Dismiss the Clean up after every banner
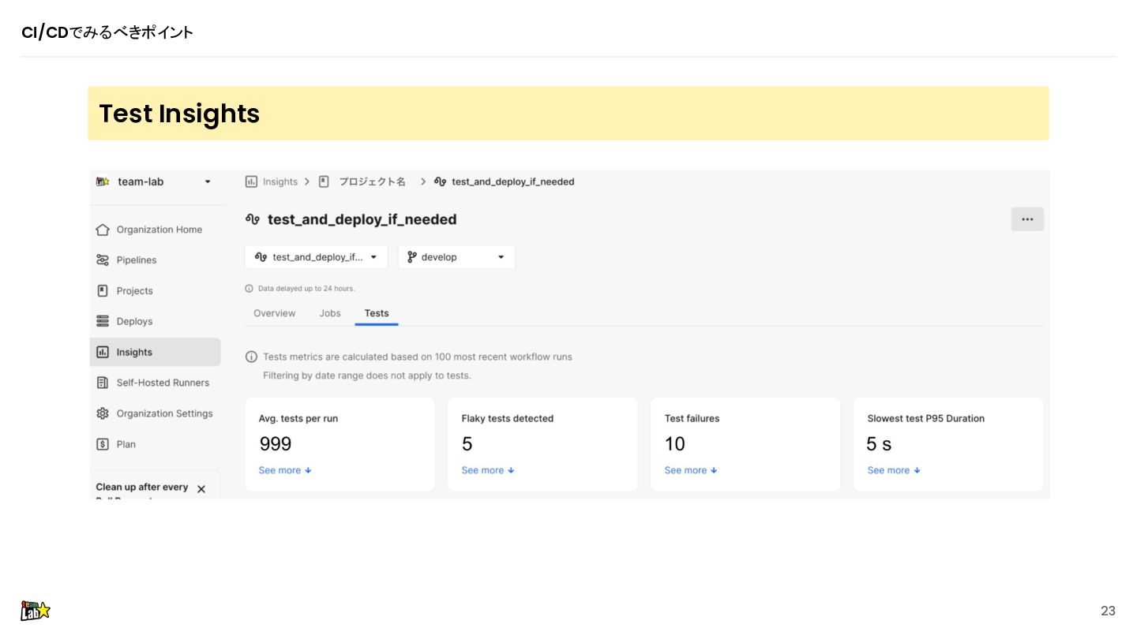Image resolution: width=1137 pixels, height=639 pixels. [x=201, y=489]
